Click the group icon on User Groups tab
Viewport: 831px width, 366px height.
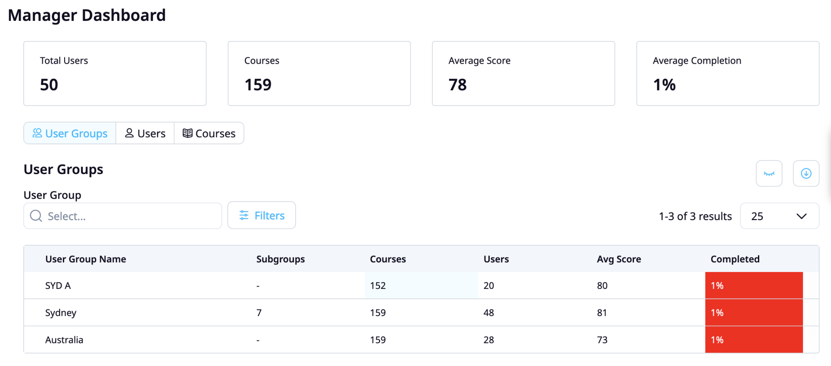(x=37, y=133)
